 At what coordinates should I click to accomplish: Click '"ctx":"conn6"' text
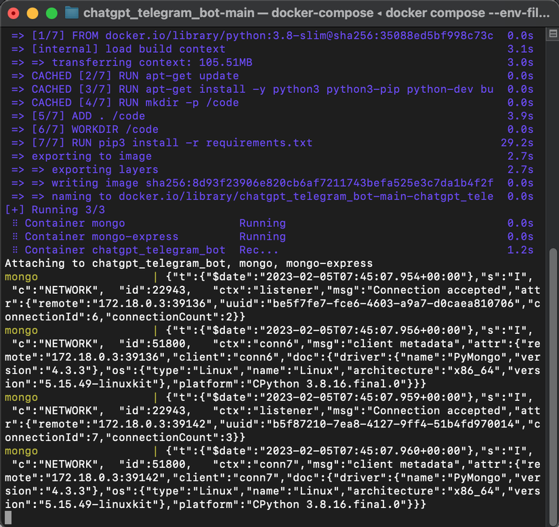pos(256,344)
